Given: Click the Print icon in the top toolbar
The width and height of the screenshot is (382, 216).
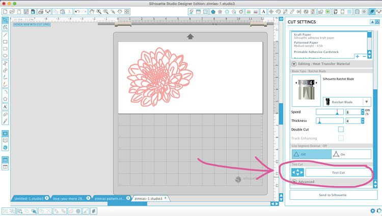Looking at the screenshot, I should 41,11.
